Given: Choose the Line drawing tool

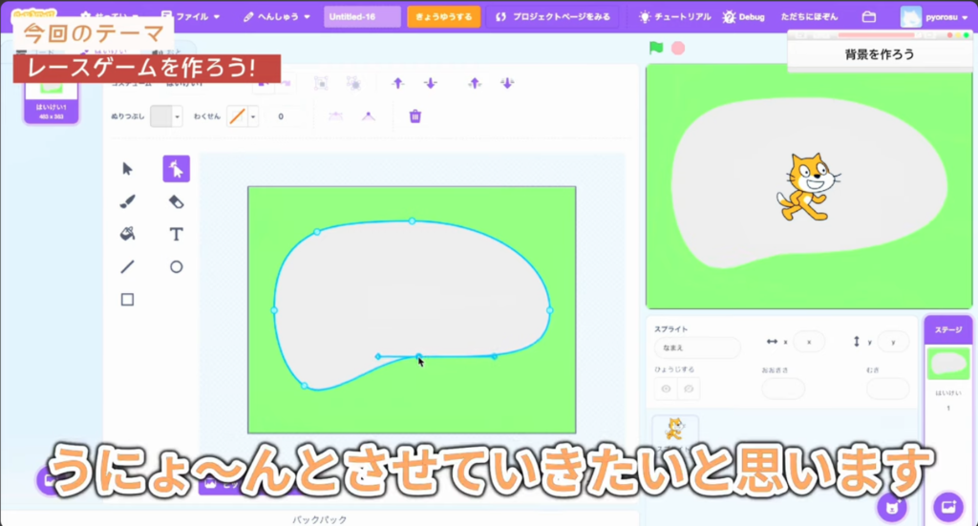Looking at the screenshot, I should [x=127, y=267].
